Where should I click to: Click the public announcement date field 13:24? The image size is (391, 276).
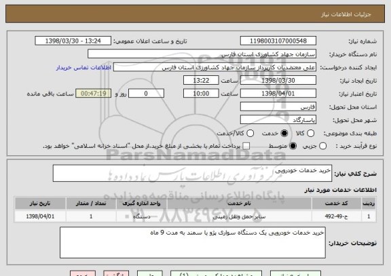[73, 41]
